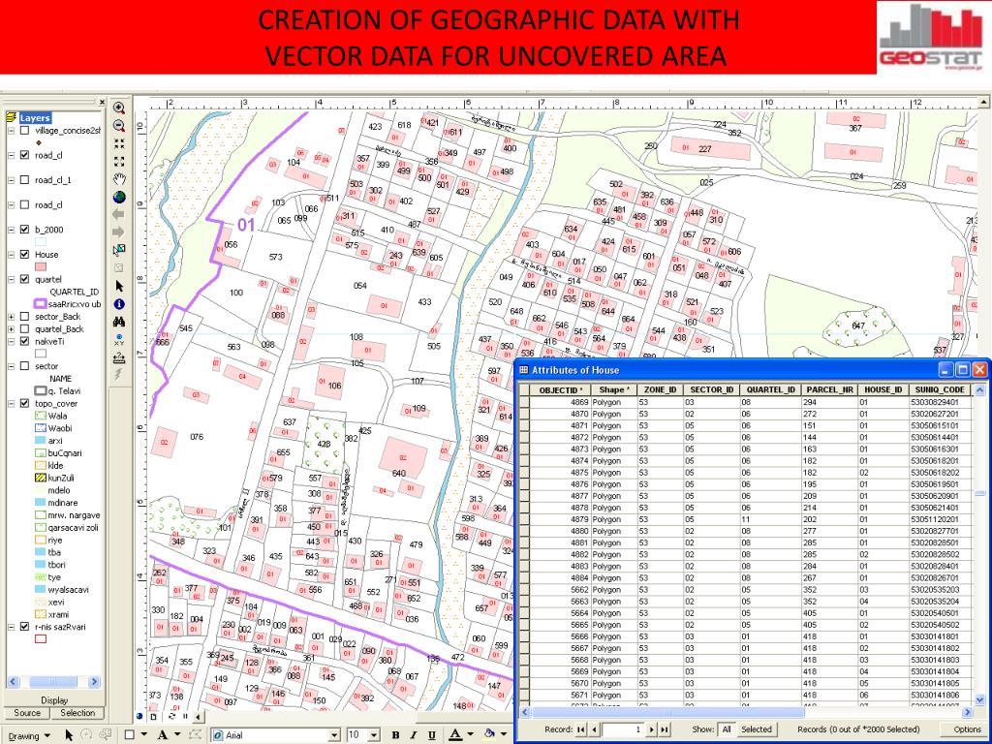
Task: Apply underline text formatting
Action: 431,735
